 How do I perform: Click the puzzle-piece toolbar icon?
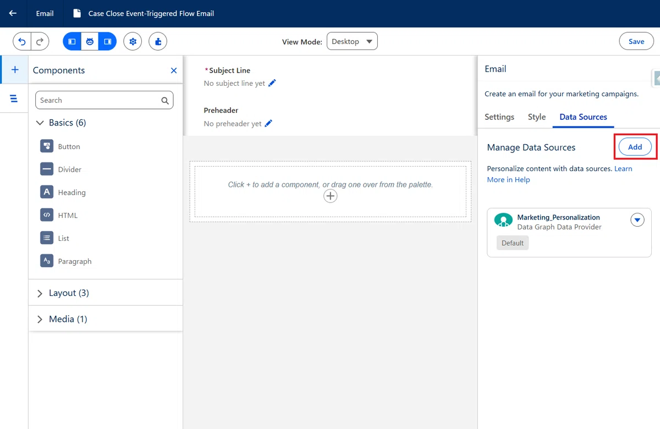coord(158,41)
